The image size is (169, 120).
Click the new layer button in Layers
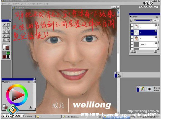point(132,51)
